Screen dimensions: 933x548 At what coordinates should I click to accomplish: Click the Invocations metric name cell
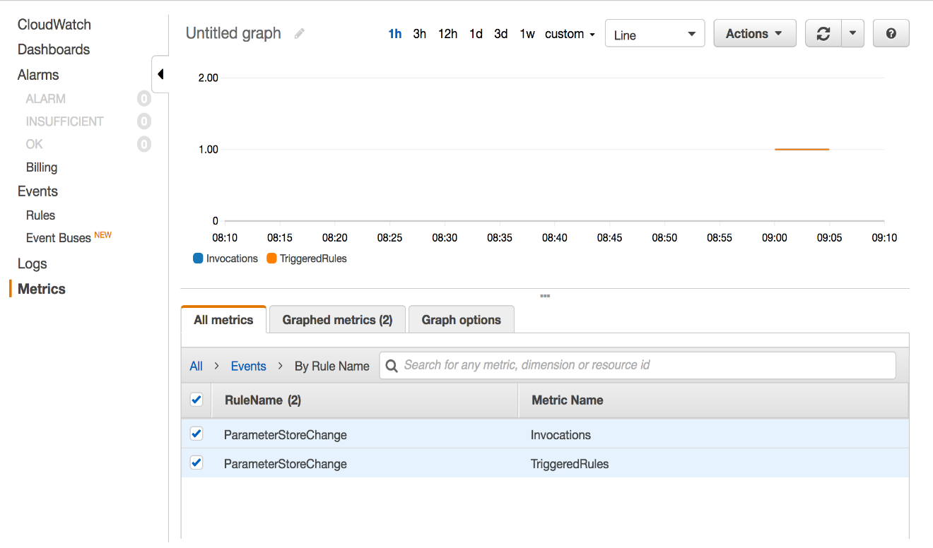[x=561, y=435]
